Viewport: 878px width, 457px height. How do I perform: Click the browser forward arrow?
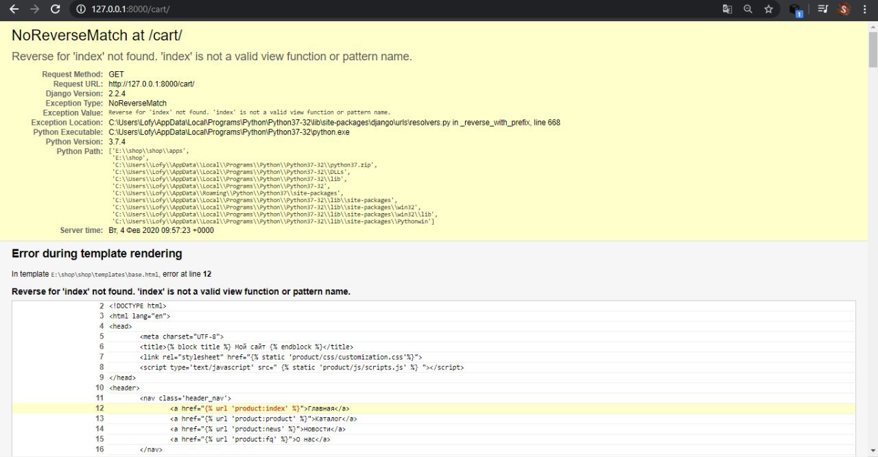(x=34, y=9)
